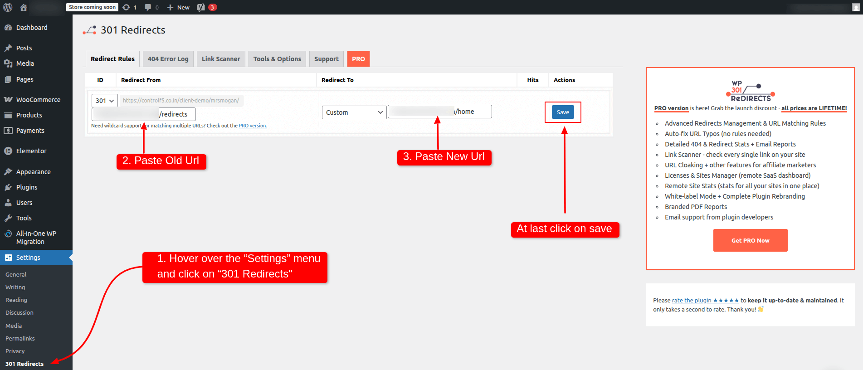Click the PRO version link in promo box
Screen dimensions: 863x370
671,108
